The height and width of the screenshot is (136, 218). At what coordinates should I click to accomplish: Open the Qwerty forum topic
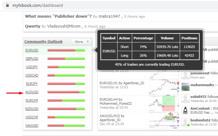pyautogui.click(x=33, y=26)
